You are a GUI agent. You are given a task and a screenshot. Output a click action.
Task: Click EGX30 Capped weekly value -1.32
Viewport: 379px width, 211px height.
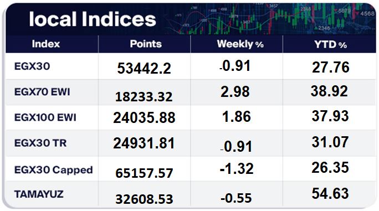237,168
